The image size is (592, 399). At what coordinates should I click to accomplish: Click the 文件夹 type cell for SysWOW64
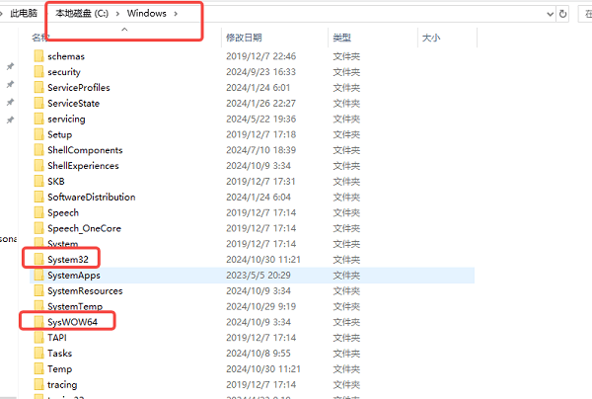click(346, 322)
